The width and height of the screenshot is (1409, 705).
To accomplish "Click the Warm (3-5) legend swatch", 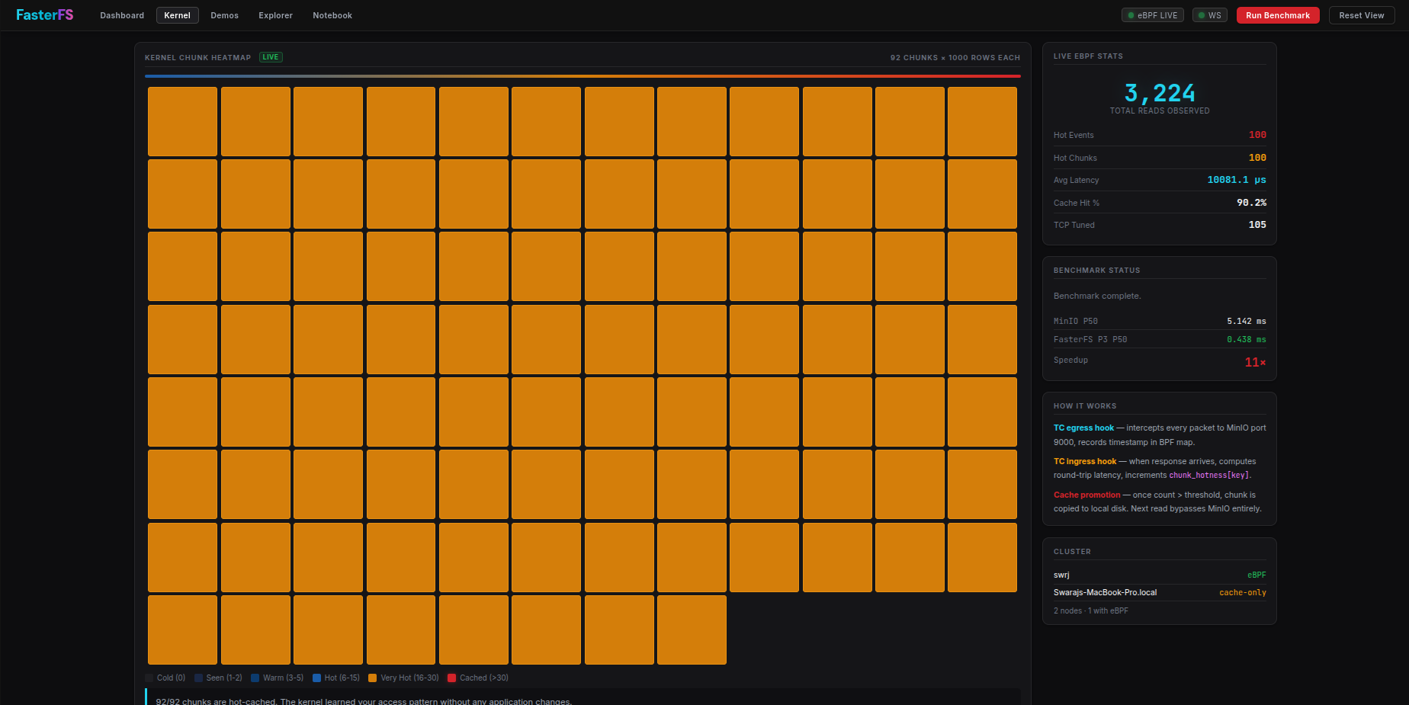I will [255, 678].
